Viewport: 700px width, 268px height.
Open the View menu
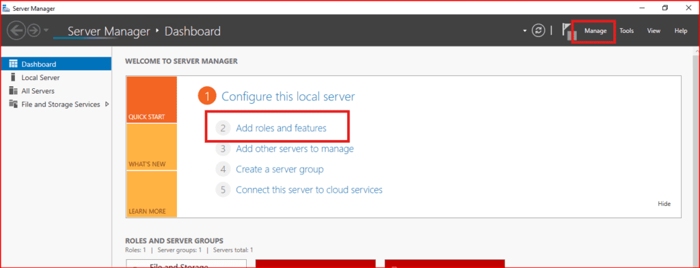(654, 31)
